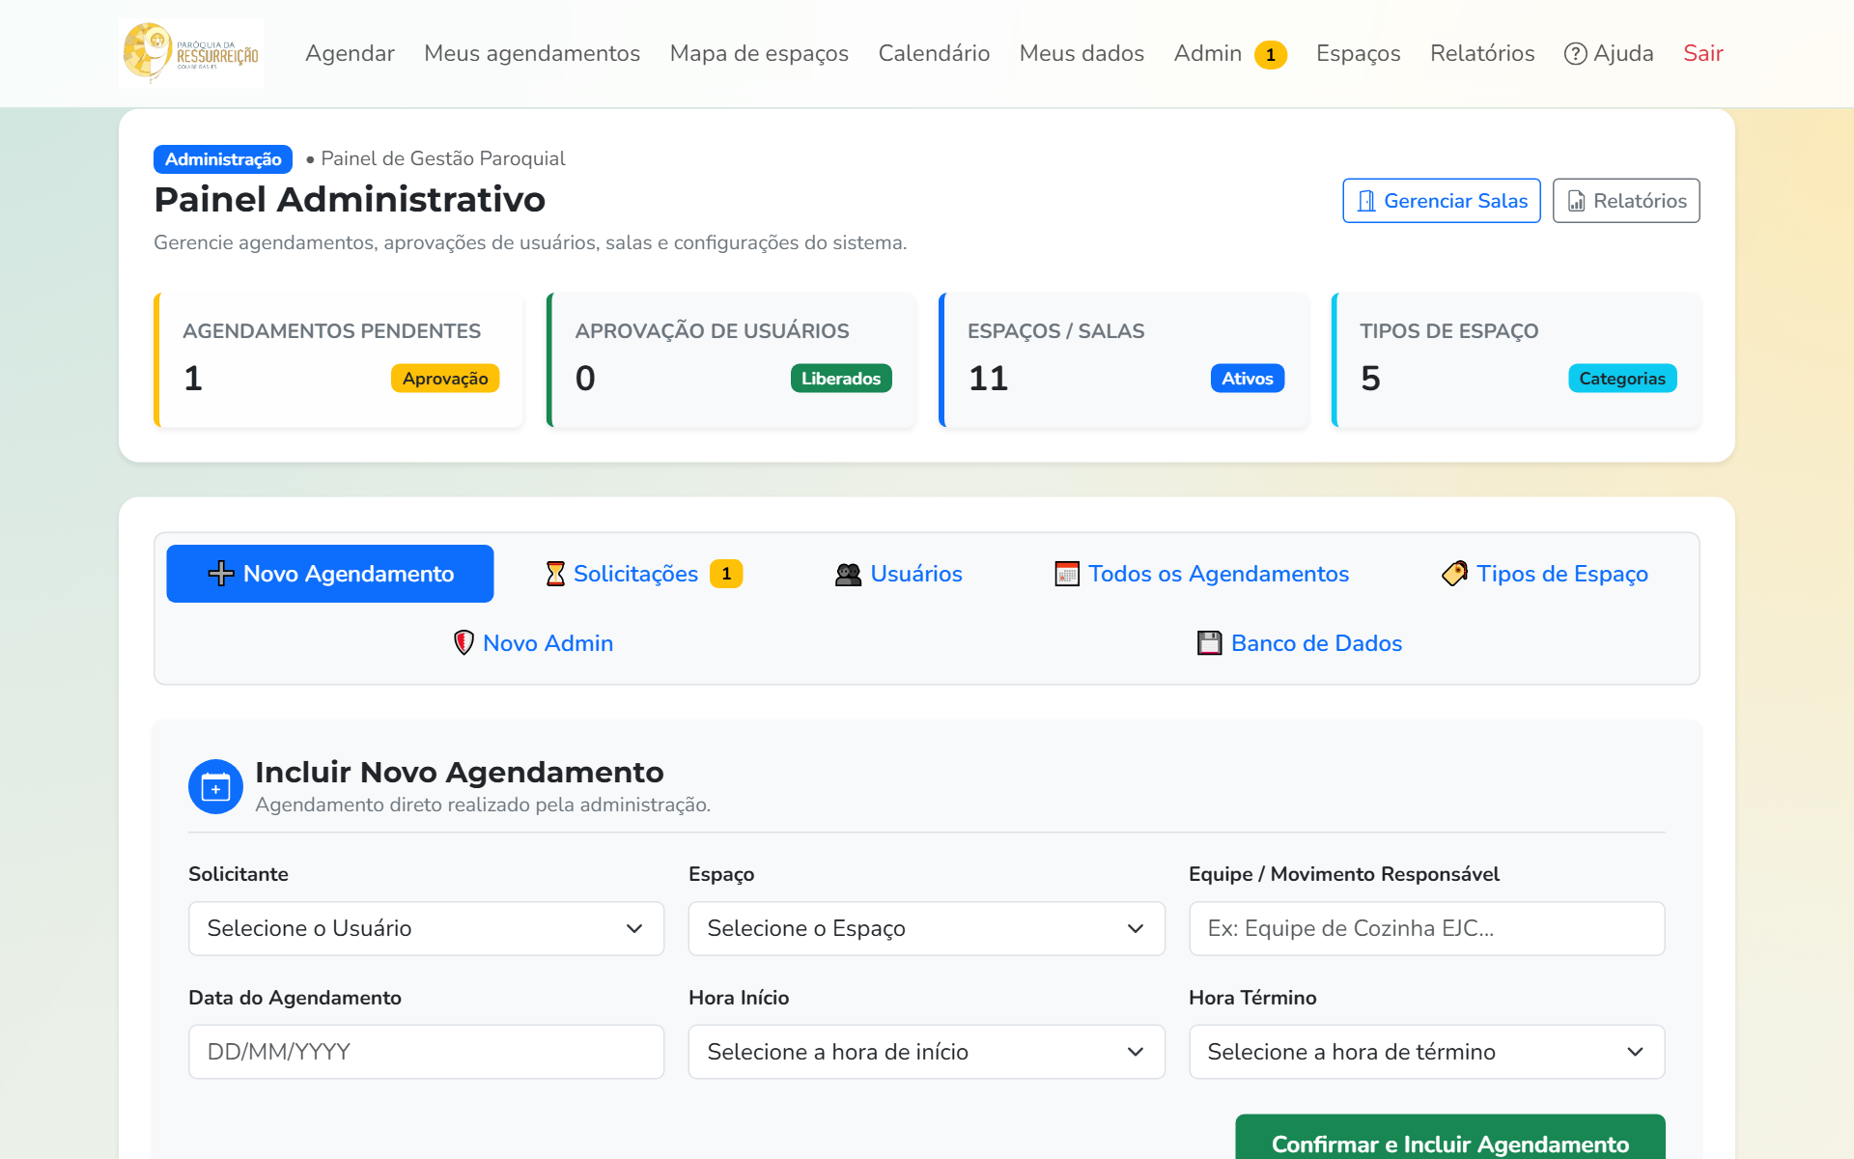Click the Gerenciar Salas button
The width and height of the screenshot is (1854, 1159).
pos(1442,201)
